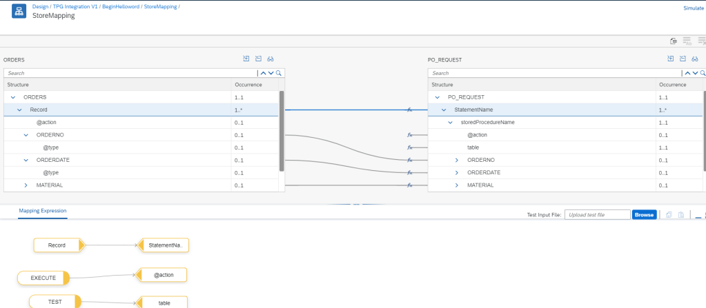Open BeginHelloword in the breadcrumb

point(121,6)
